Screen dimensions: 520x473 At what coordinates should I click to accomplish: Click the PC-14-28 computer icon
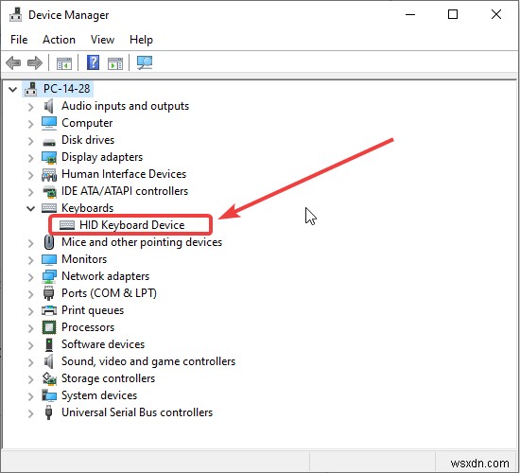[31, 89]
